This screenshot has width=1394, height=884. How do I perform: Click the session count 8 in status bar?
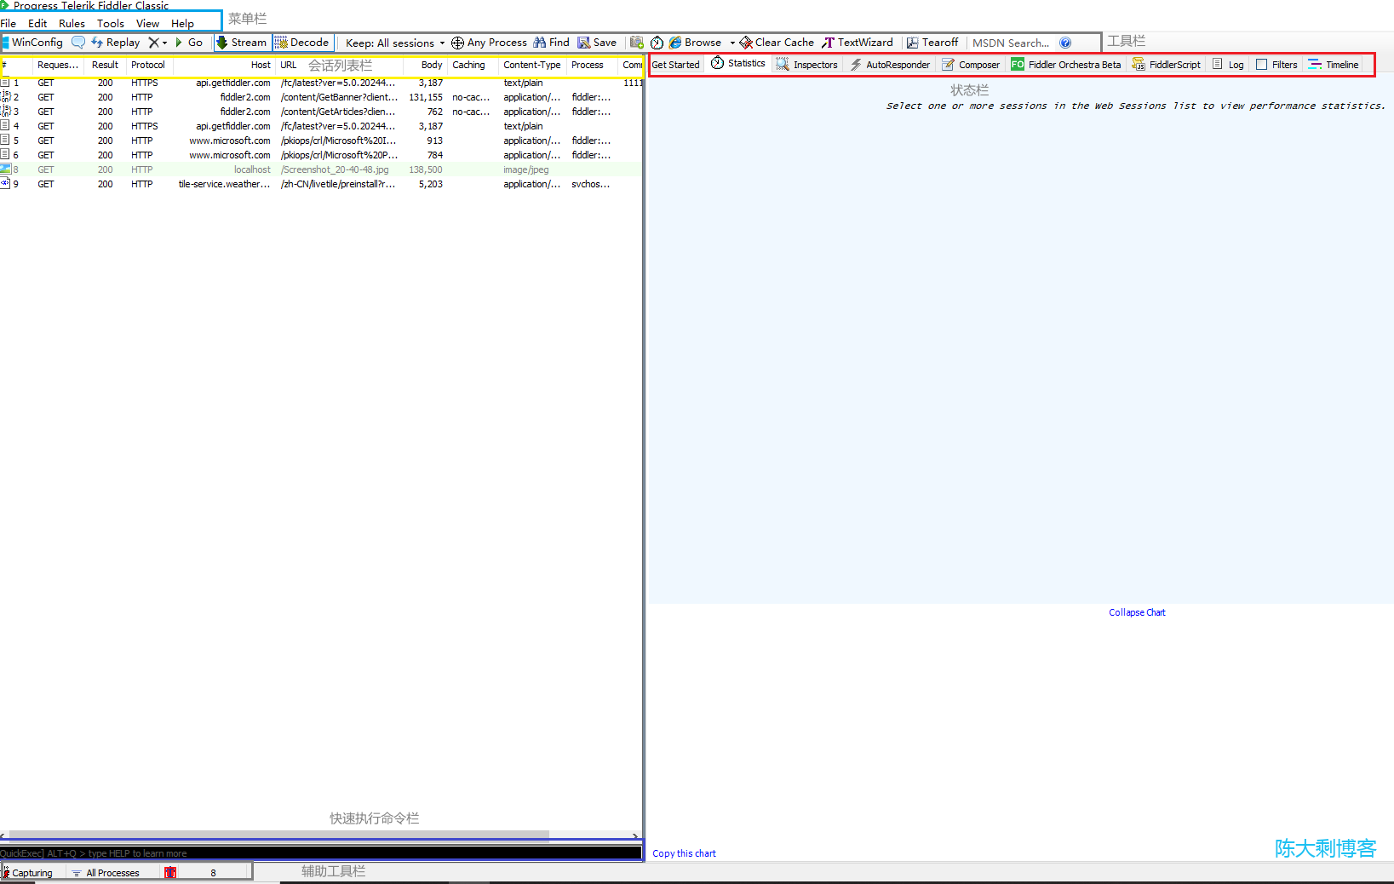click(x=213, y=873)
